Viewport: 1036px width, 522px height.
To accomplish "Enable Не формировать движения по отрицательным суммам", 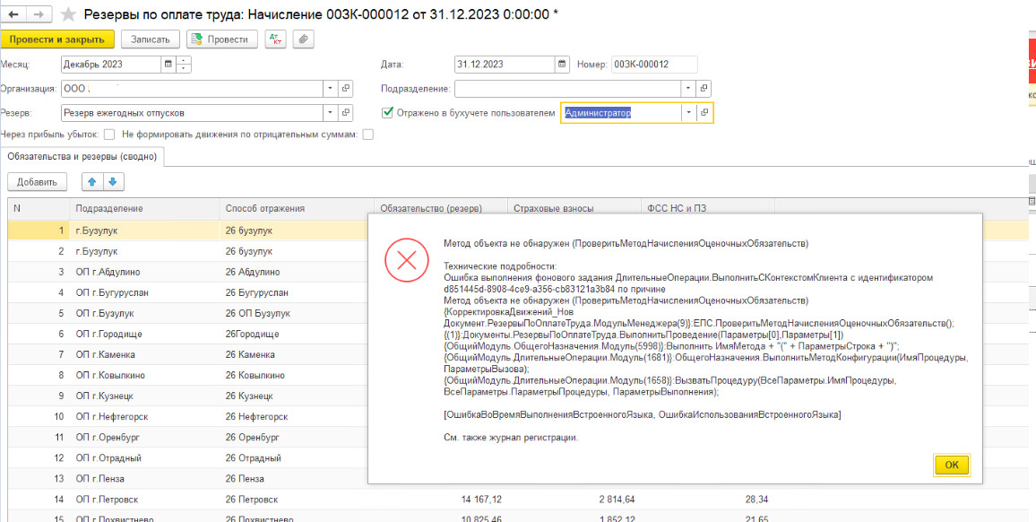I will pos(368,135).
